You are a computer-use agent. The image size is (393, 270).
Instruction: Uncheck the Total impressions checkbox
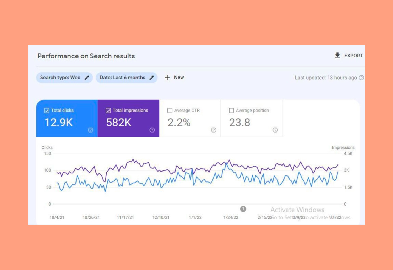(108, 111)
